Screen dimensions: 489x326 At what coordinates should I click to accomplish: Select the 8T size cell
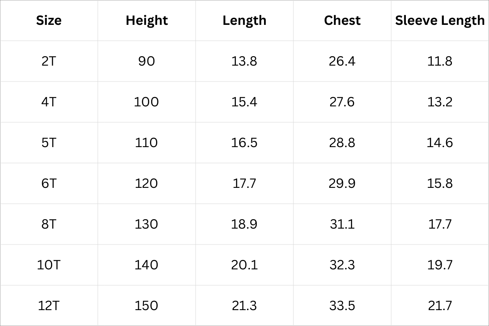[49, 224]
